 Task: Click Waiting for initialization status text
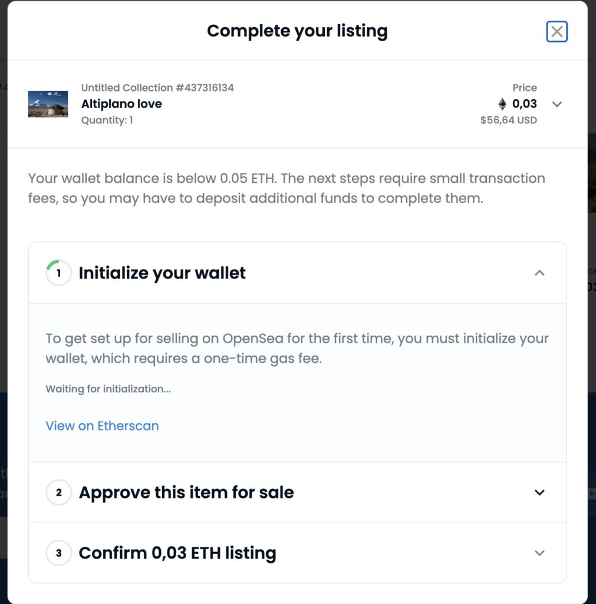coord(108,389)
